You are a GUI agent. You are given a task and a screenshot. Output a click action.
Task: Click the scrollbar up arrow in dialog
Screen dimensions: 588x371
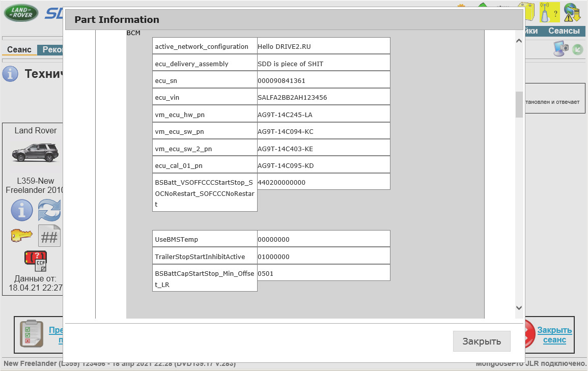click(519, 41)
